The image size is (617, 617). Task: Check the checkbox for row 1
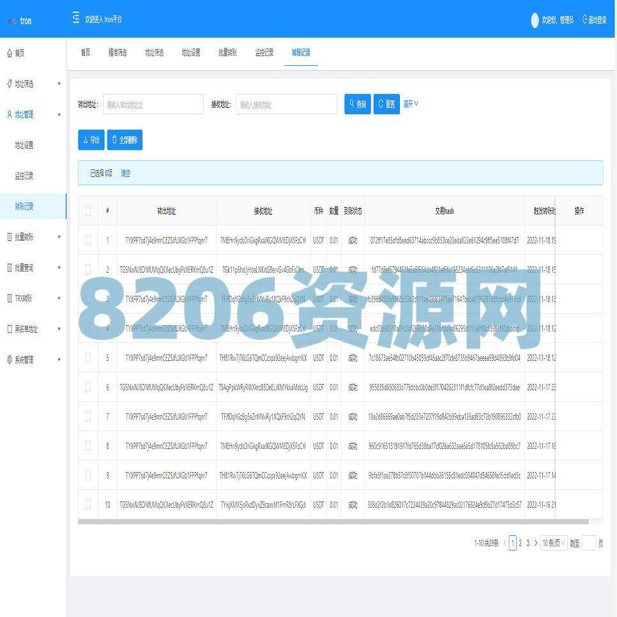point(88,240)
